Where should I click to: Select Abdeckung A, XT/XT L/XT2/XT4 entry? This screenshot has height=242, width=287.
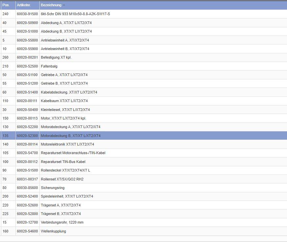[x=66, y=23]
